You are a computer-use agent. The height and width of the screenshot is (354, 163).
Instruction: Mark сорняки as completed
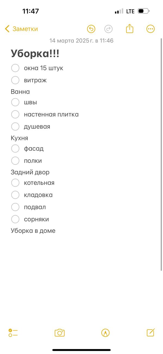(x=15, y=219)
